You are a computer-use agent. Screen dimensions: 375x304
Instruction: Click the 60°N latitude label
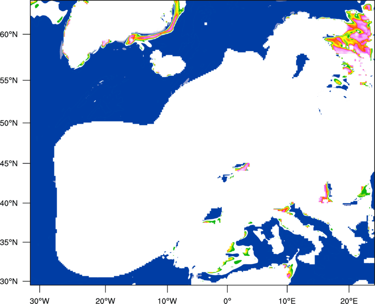tap(9, 34)
